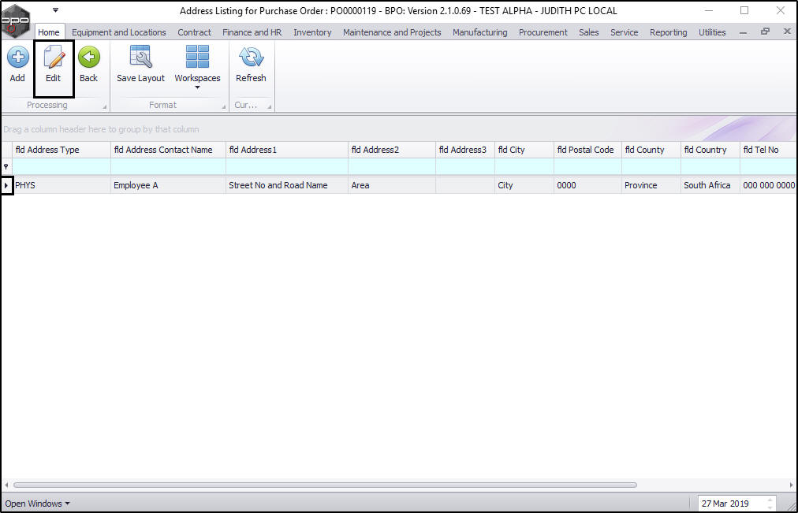Click filter cell under fld Address Type
Image resolution: width=798 pixels, height=513 pixels.
click(x=62, y=166)
